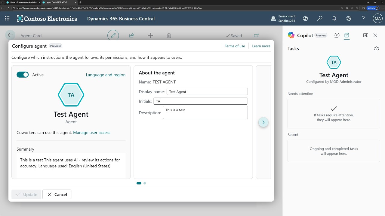Click the Share icon on Agent Card

[x=131, y=35]
